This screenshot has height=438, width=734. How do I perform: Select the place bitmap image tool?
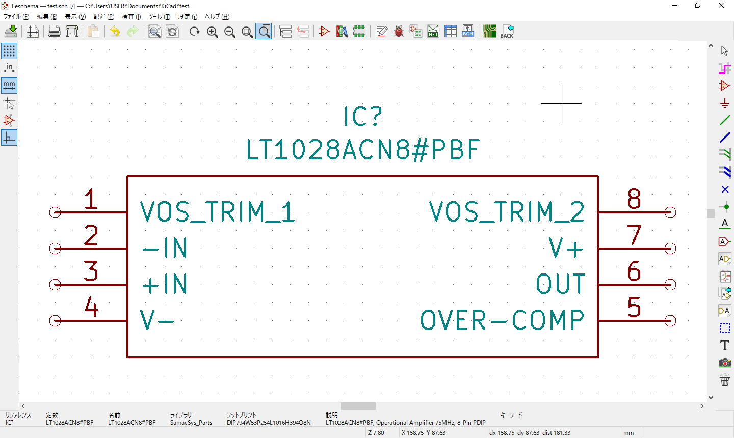click(724, 363)
